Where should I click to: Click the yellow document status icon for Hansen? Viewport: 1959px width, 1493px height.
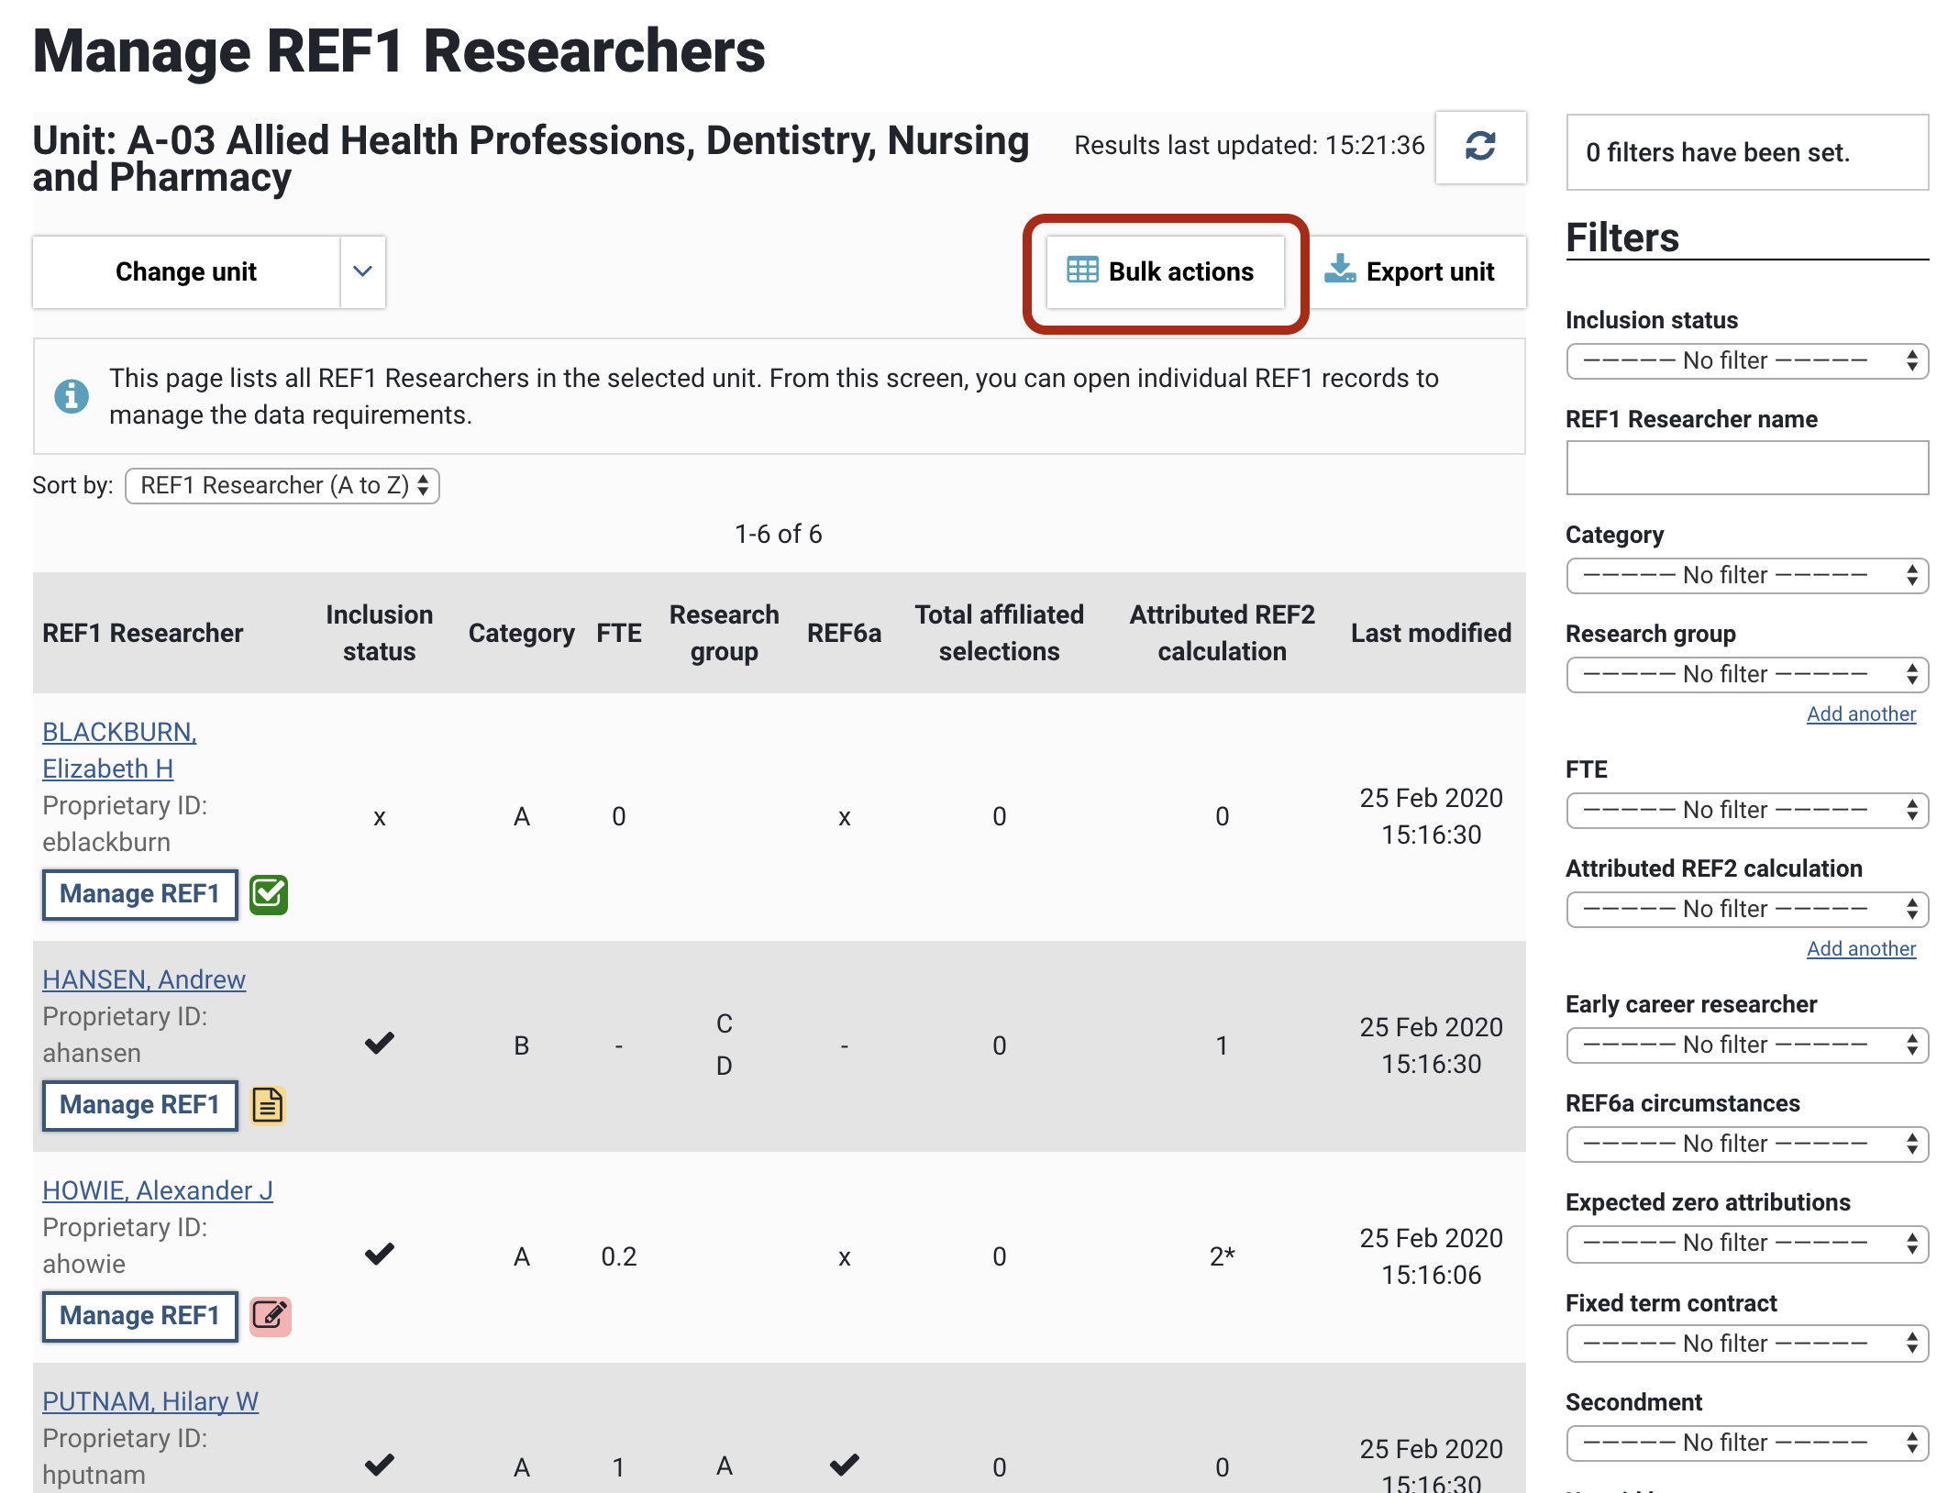click(268, 1105)
